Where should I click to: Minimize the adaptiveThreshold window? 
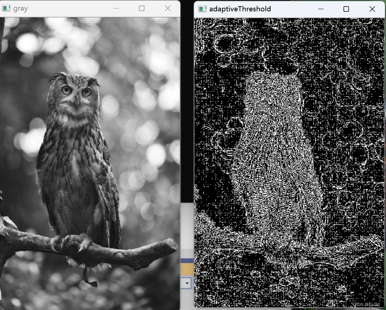point(321,9)
